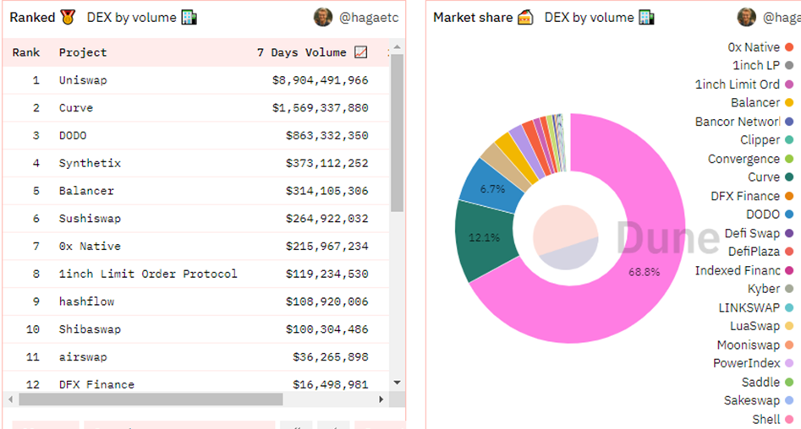The height and width of the screenshot is (429, 801).
Task: Click the cake icon next to Market share
Action: tap(525, 18)
